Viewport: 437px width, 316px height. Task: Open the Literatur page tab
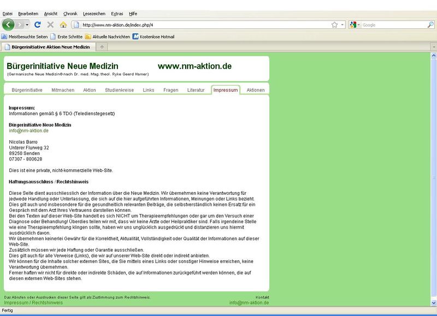(196, 90)
